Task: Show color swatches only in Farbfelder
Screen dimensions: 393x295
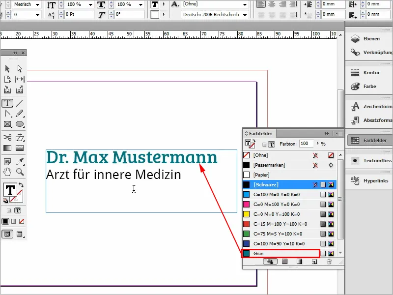Action: coord(285,262)
